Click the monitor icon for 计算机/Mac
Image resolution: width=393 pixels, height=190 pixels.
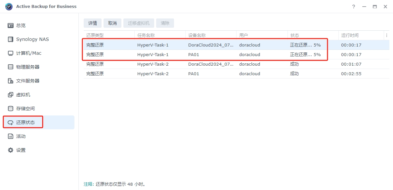point(11,53)
